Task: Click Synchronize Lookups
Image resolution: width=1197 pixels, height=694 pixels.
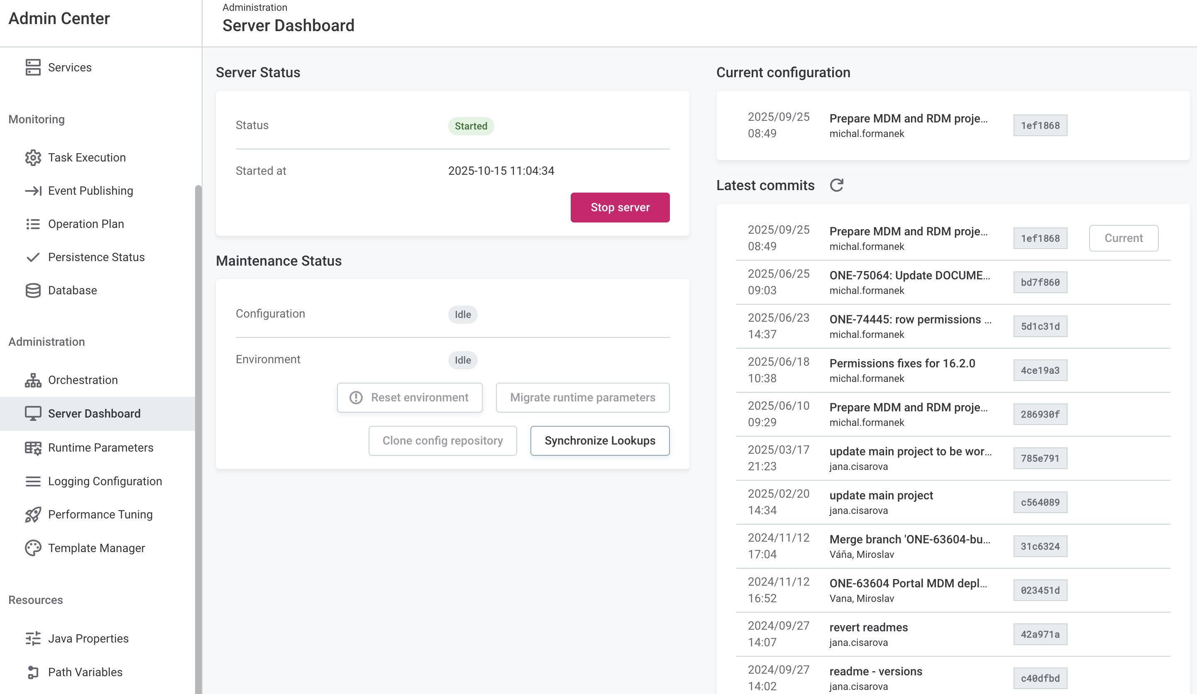Action: point(600,440)
